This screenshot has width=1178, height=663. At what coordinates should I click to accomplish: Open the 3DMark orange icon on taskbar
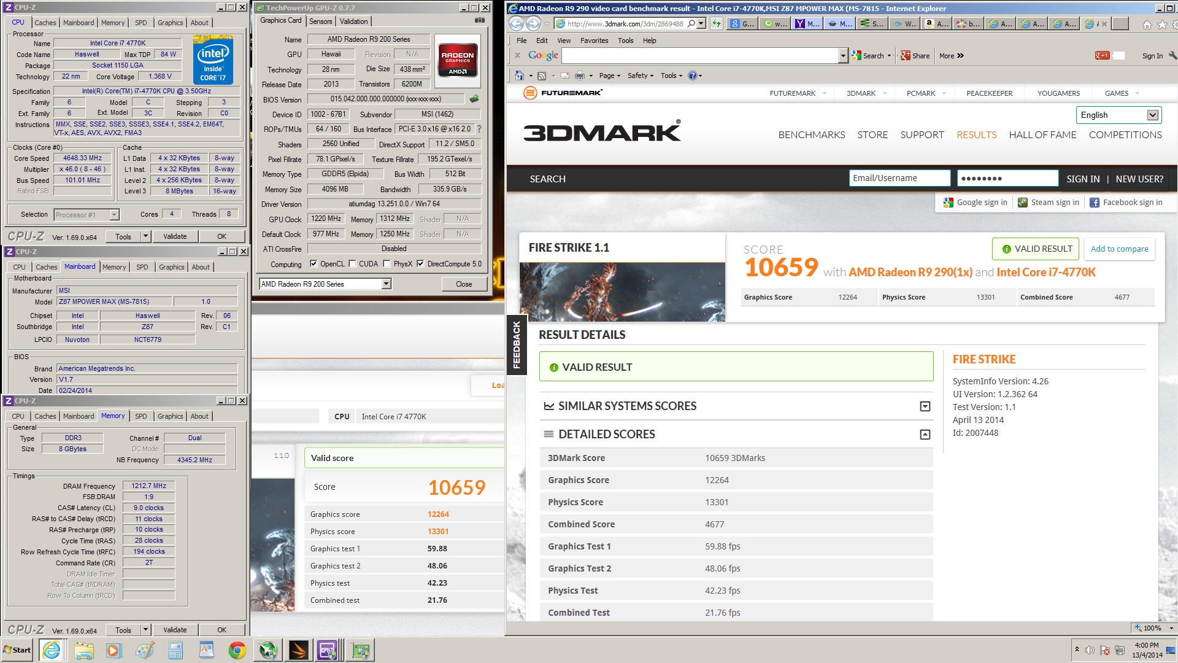(x=299, y=650)
